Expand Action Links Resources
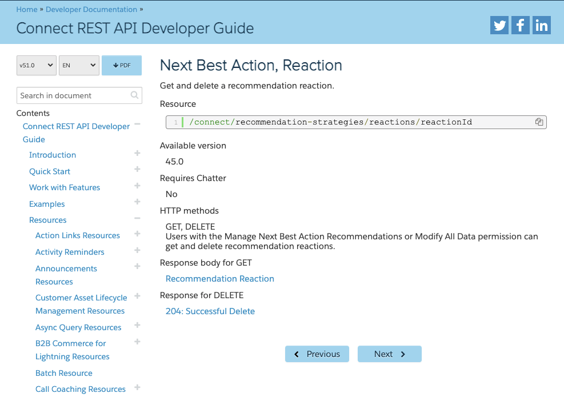Viewport: 564px width, 397px height. point(137,234)
